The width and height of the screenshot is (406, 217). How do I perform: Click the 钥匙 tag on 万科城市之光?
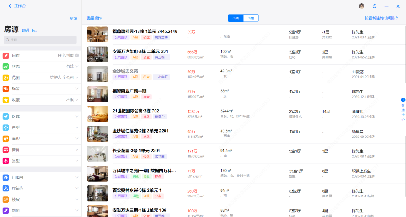136,176
